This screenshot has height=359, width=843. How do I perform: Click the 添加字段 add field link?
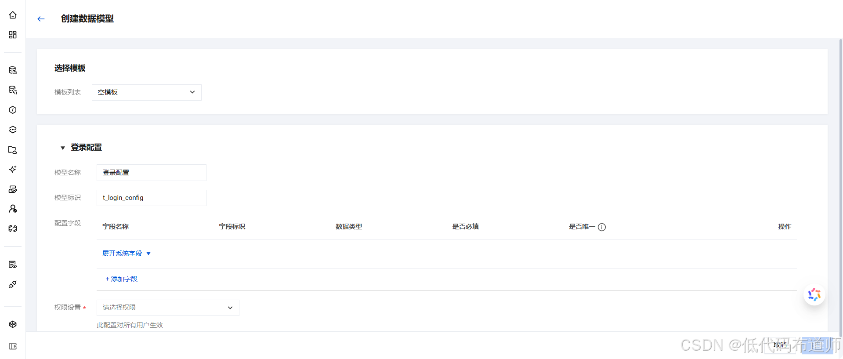click(122, 279)
